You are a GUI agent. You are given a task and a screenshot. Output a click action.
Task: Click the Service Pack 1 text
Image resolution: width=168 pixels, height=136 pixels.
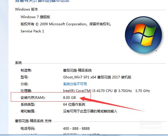pyautogui.click(x=32, y=31)
